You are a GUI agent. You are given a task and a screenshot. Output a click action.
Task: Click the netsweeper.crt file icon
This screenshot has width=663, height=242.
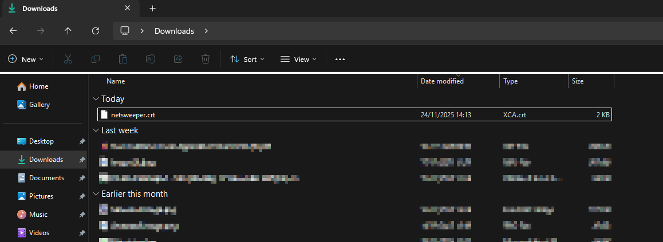(x=104, y=114)
